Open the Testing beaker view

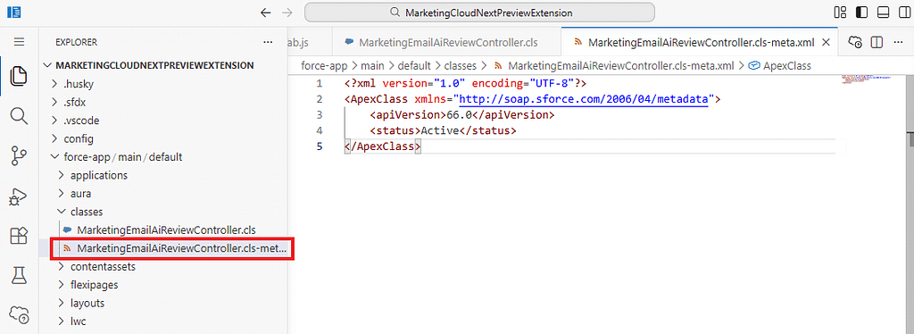[x=19, y=276]
